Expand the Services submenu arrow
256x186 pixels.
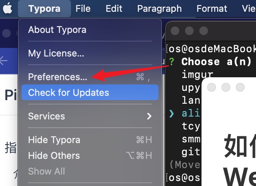[x=149, y=116]
